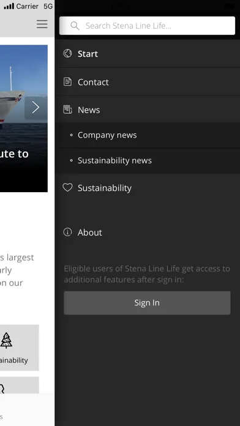
Task: Click the search magnifier icon
Action: (x=75, y=26)
